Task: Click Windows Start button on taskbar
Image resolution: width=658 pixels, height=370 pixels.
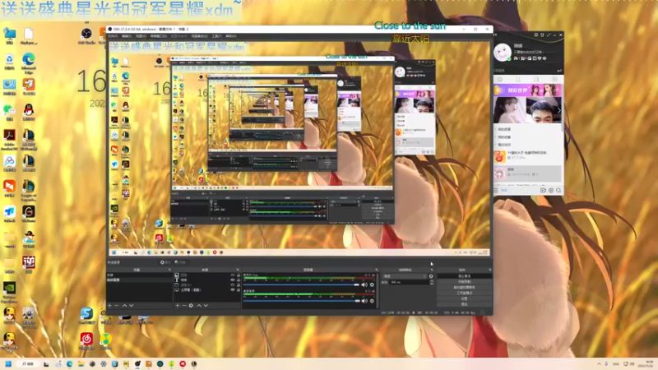Action: (x=8, y=363)
